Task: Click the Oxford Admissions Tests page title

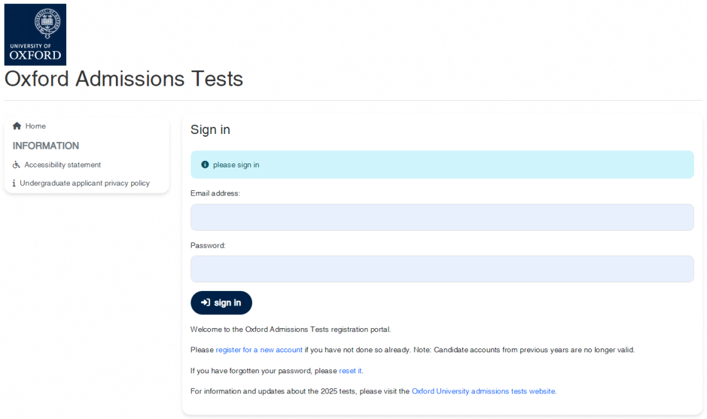Action: tap(124, 78)
